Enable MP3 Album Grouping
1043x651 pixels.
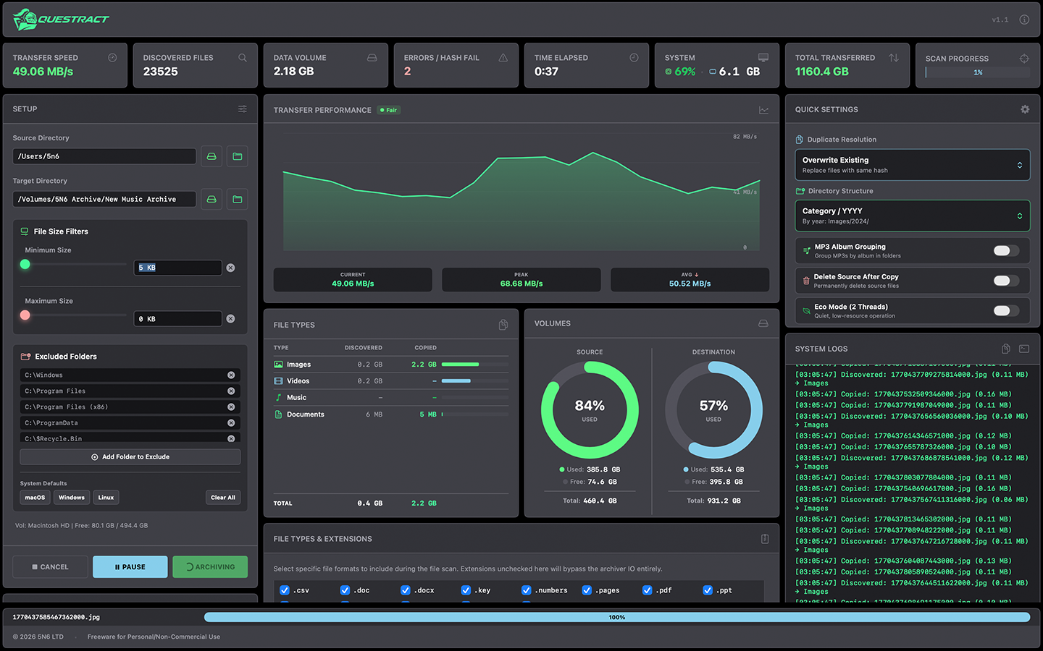pos(1004,250)
